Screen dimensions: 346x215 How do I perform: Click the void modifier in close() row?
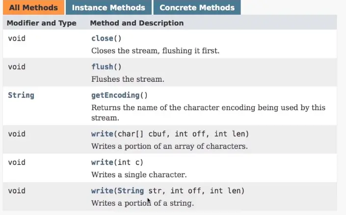pyautogui.click(x=17, y=38)
